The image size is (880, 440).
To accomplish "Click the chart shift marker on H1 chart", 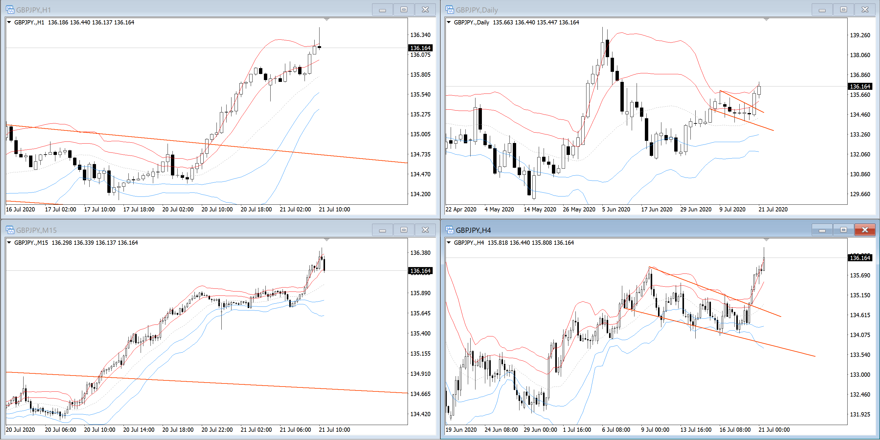I will point(327,20).
